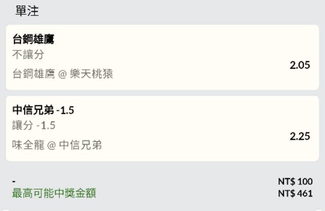Select the 台鋼雄鷹 bet title
This screenshot has width=325, height=211.
(x=34, y=39)
